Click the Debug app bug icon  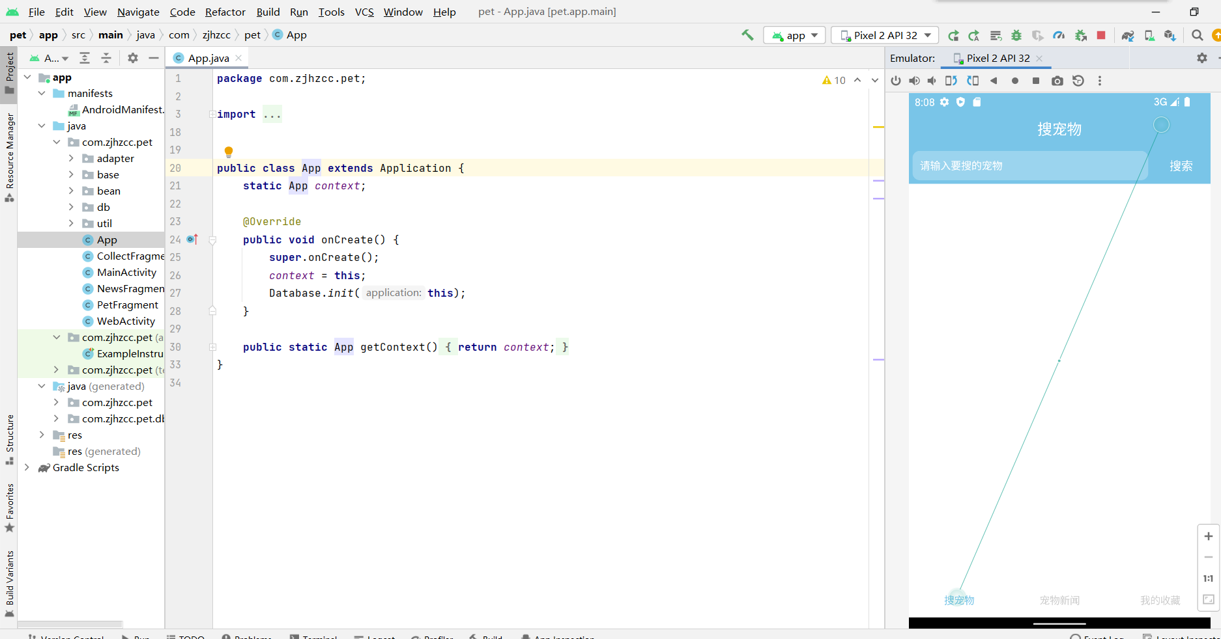coord(1016,36)
